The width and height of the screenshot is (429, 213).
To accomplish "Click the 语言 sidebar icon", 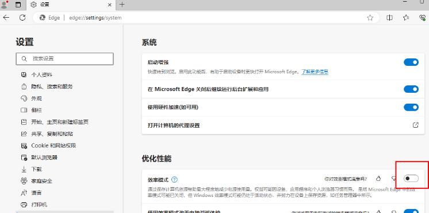I will (24, 193).
